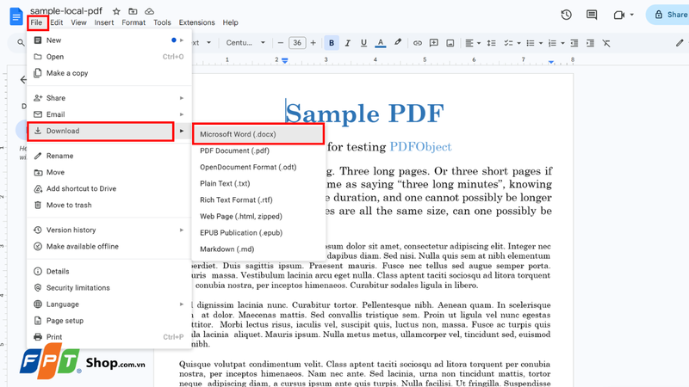The image size is (689, 387).
Task: Download as PDF Document (.pdf)
Action: (258, 150)
